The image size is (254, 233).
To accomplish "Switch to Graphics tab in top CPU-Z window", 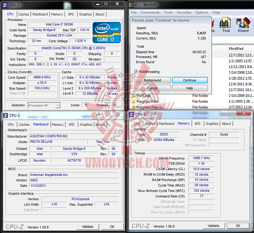I will (x=85, y=14).
